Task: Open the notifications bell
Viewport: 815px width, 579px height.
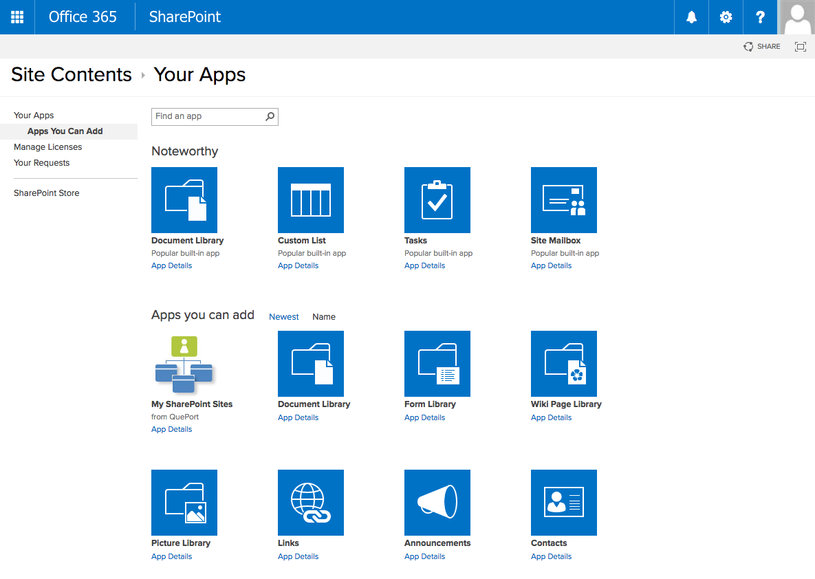Action: 691,17
